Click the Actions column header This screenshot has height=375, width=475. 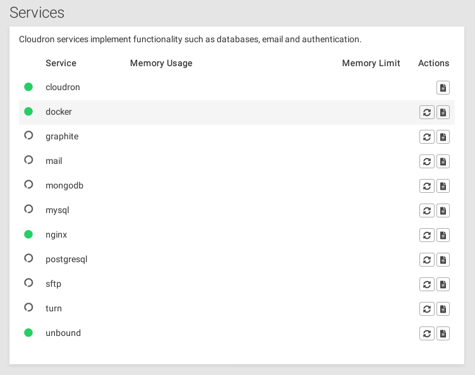pyautogui.click(x=433, y=63)
